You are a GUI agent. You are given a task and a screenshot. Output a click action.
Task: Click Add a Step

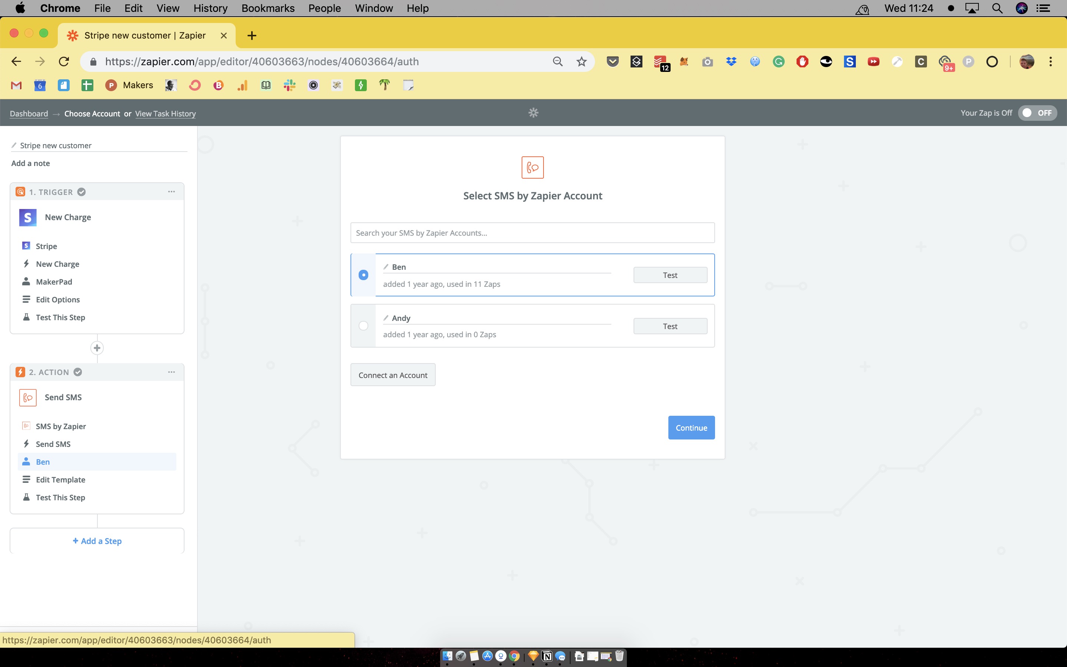[x=97, y=541]
